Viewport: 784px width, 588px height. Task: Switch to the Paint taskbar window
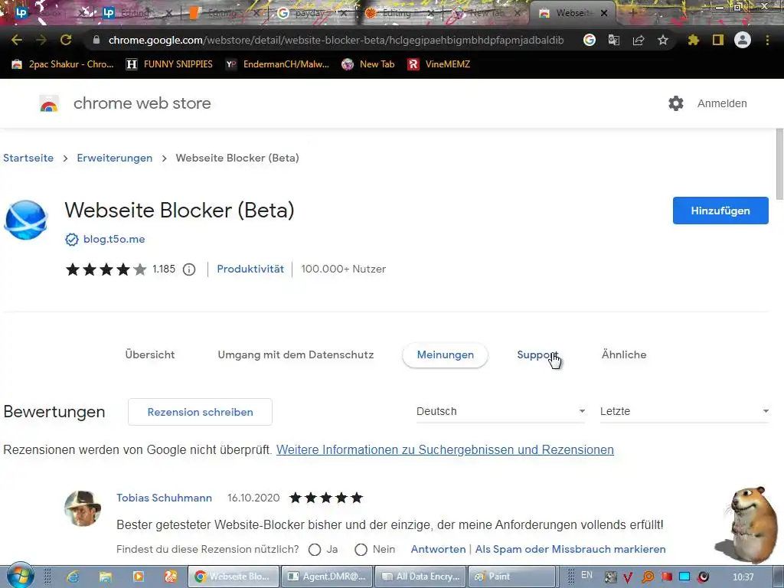(x=512, y=577)
